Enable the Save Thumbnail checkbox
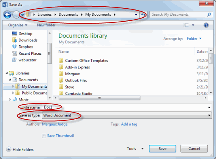 44,136
